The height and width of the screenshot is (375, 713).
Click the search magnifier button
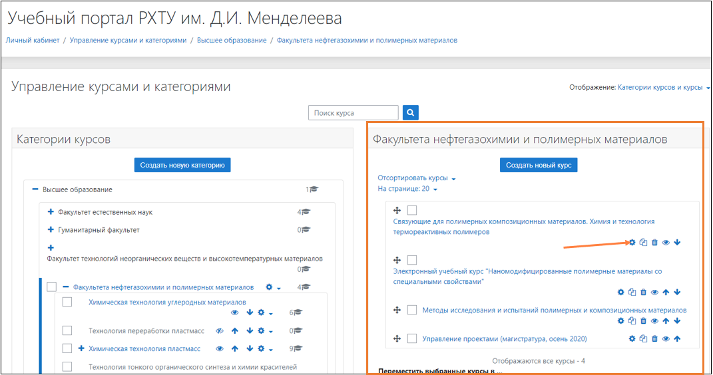pos(410,112)
